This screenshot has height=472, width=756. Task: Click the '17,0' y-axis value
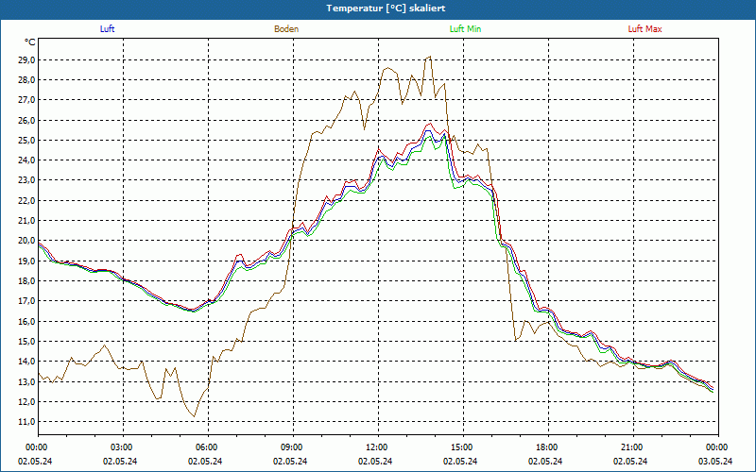pyautogui.click(x=26, y=301)
